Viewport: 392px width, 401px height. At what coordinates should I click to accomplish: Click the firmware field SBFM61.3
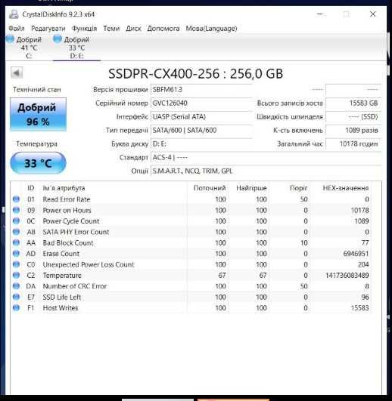click(x=201, y=90)
